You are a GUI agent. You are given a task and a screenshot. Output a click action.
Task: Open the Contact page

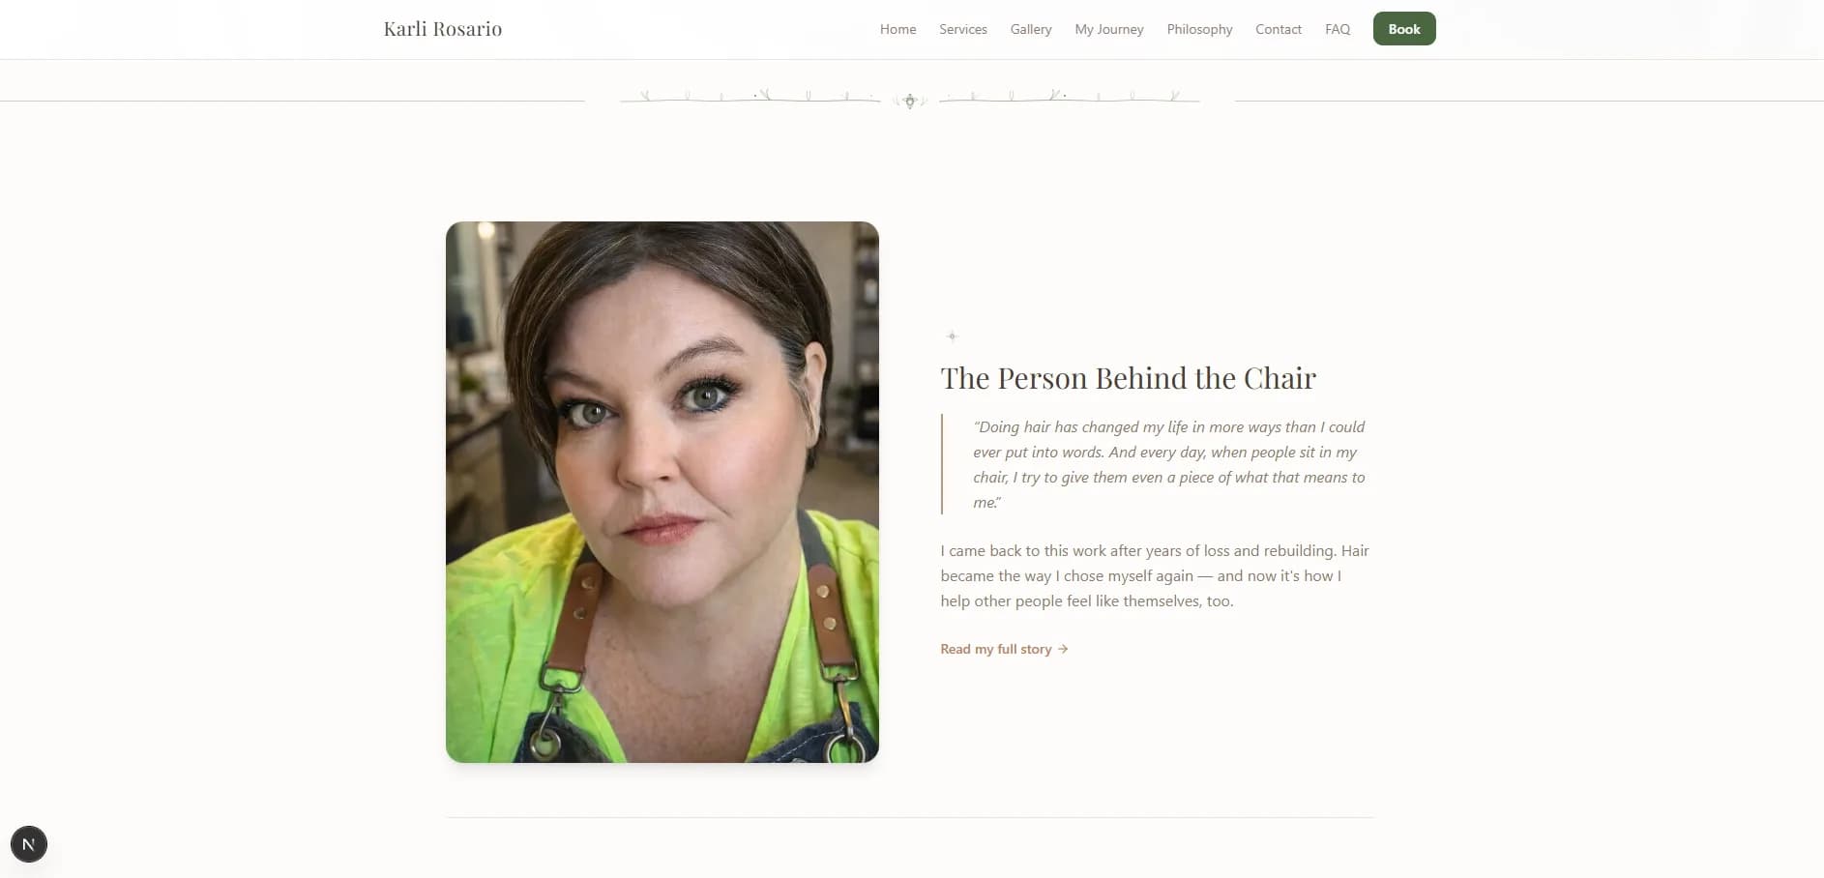pos(1279,29)
